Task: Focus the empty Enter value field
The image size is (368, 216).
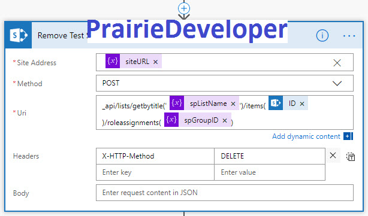Action: (x=270, y=172)
